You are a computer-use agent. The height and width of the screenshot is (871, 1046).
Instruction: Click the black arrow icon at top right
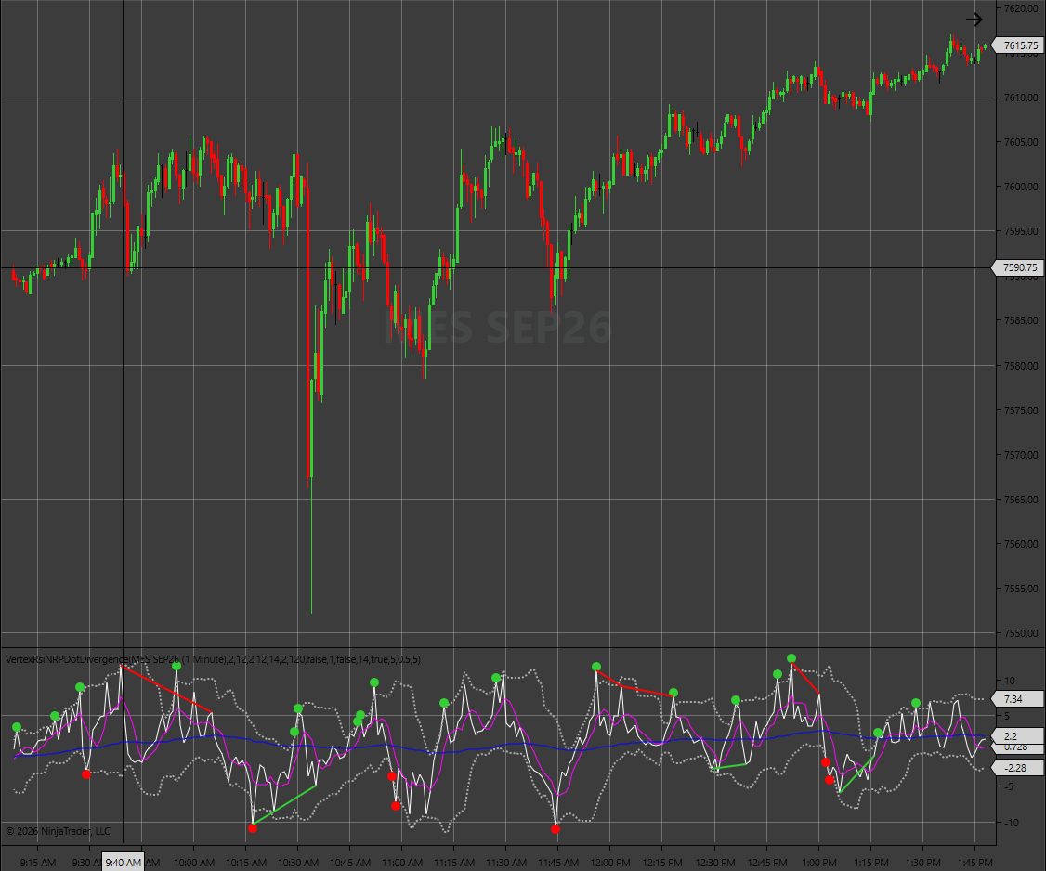(x=974, y=19)
